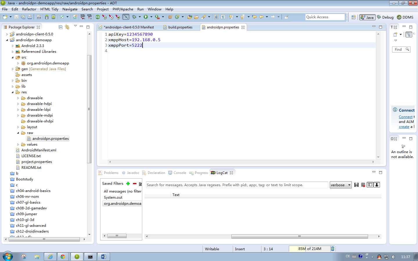The image size is (418, 261).
Task: Click the Debug bug toolbar icon
Action: coord(134,17)
